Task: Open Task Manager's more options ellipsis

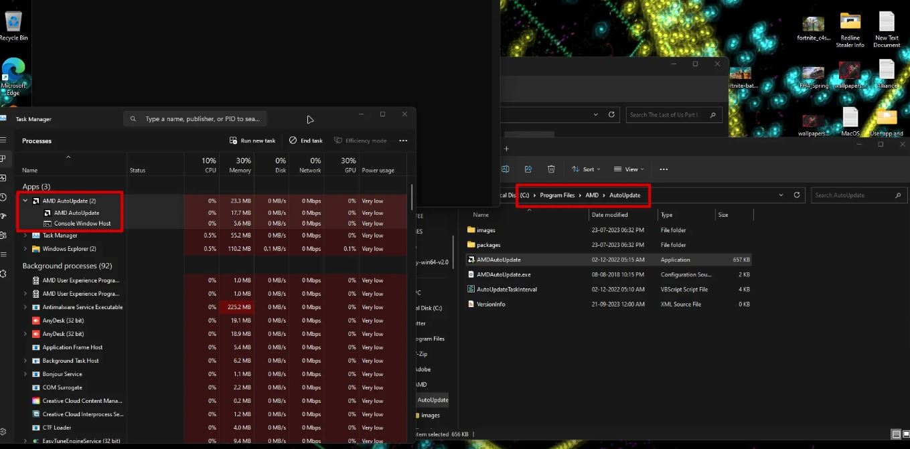Action: pyautogui.click(x=402, y=141)
